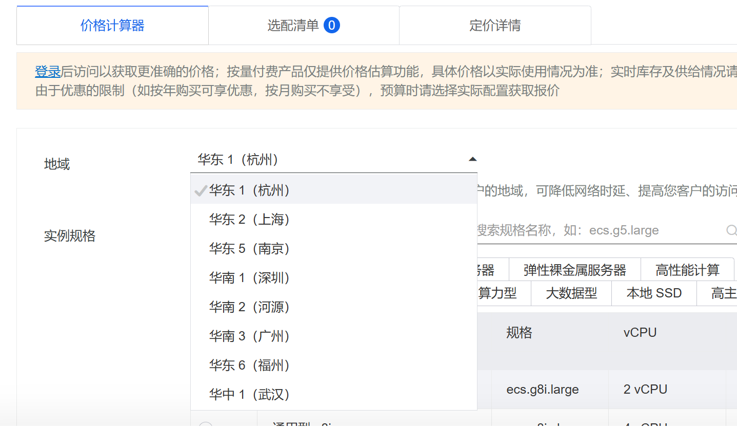Pick 华中 1（武汉） region option
Screen dimensions: 737x430
tap(334, 395)
